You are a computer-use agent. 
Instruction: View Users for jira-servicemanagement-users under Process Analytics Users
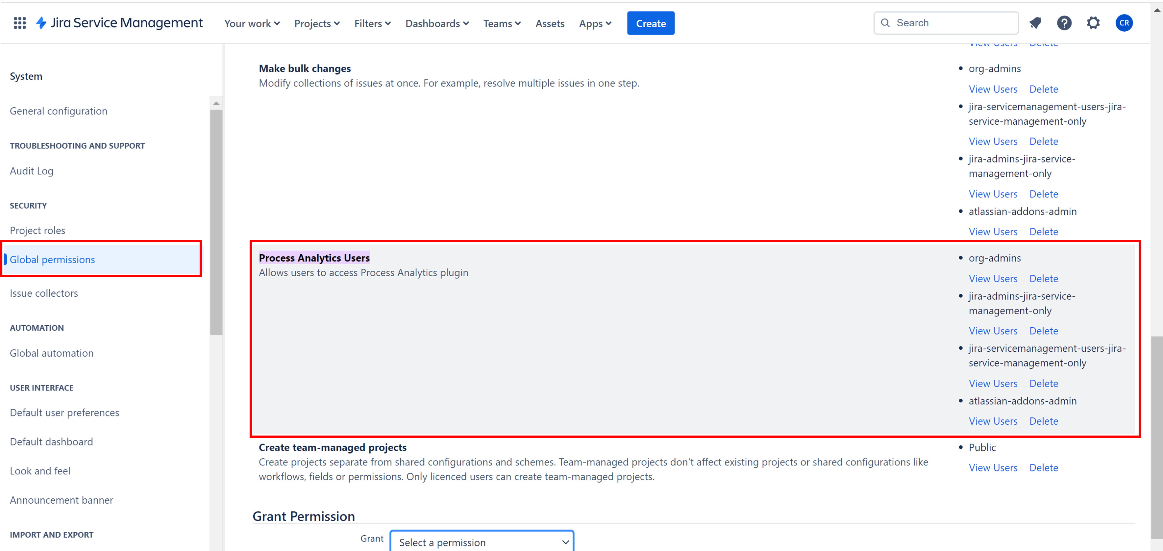tap(993, 384)
